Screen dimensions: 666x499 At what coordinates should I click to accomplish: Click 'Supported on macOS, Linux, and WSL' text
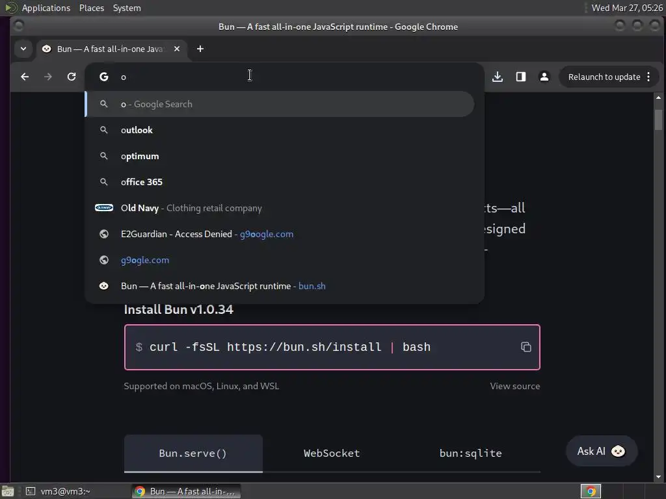(202, 386)
